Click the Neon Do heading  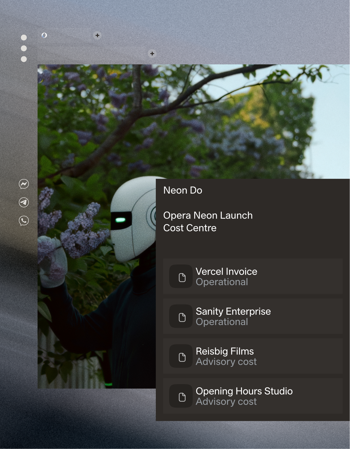pyautogui.click(x=183, y=190)
